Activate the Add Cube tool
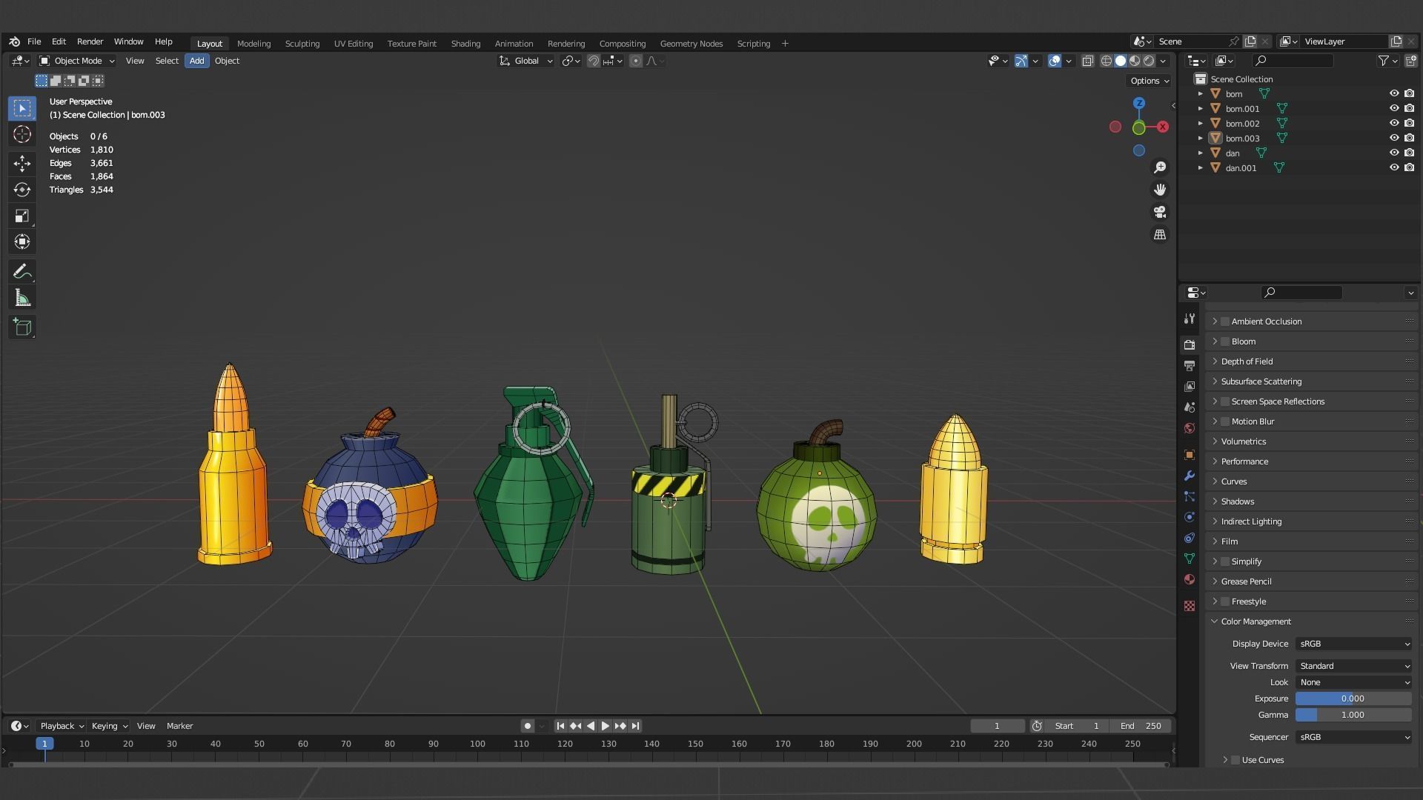 click(x=22, y=327)
